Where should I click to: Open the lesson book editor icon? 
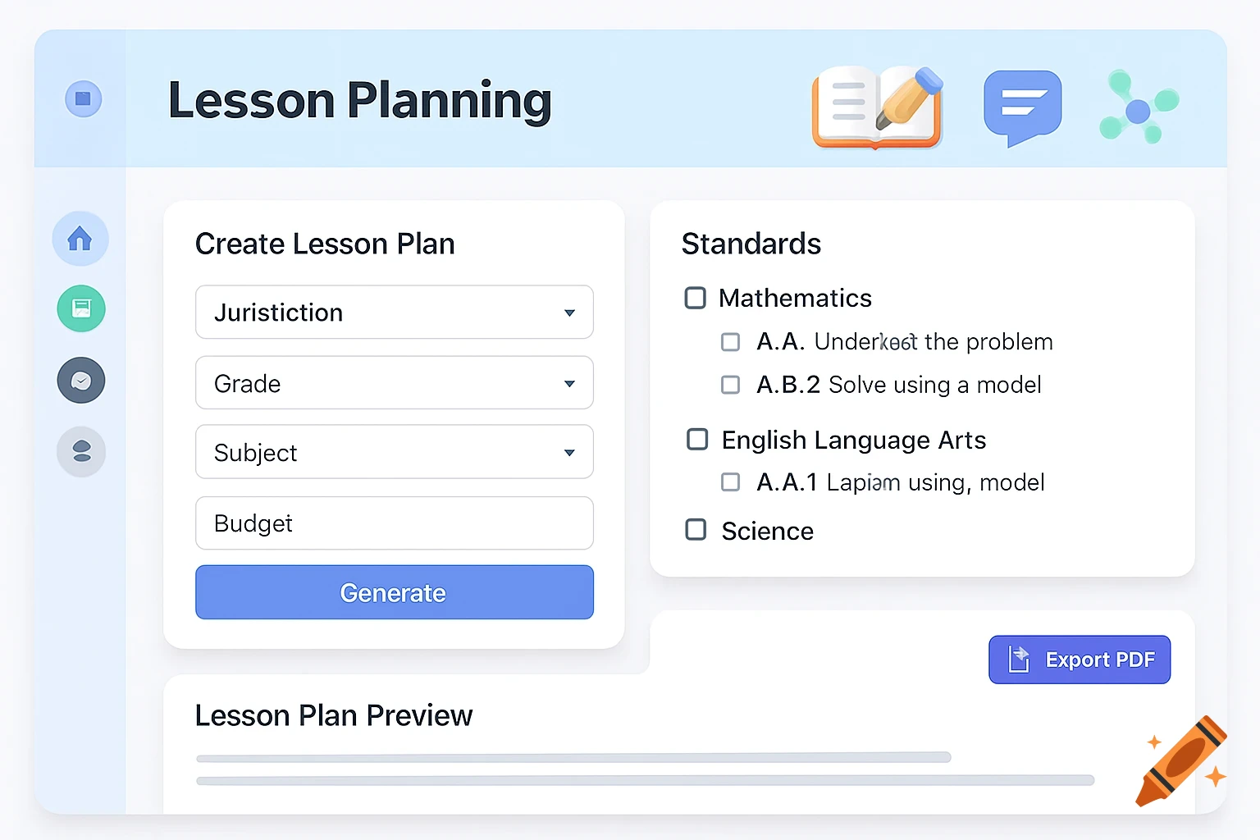click(877, 107)
